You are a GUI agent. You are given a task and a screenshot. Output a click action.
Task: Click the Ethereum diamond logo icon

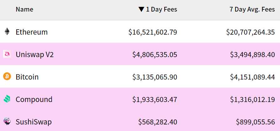7,32
